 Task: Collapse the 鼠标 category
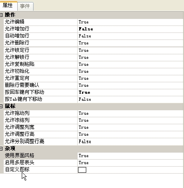click(x=1, y=106)
